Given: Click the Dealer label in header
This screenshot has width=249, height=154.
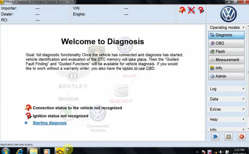Looking at the screenshot, I should tap(7, 14).
